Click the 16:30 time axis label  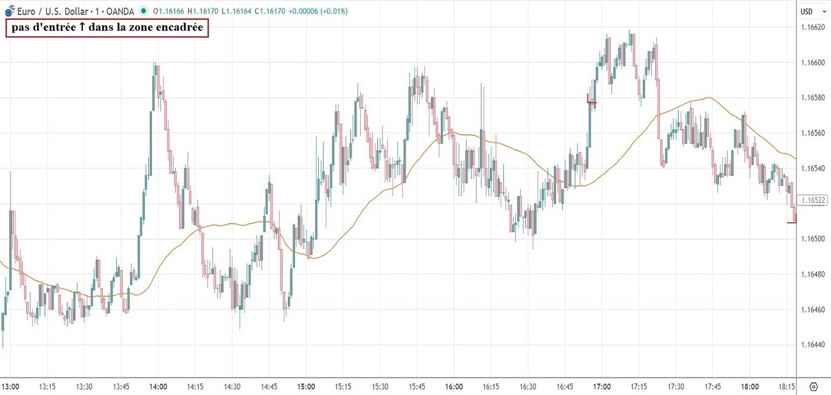coord(527,387)
